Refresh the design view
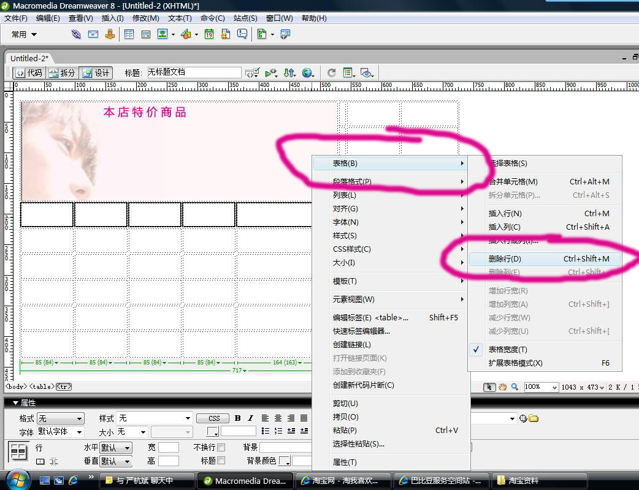The width and height of the screenshot is (639, 490). (332, 73)
